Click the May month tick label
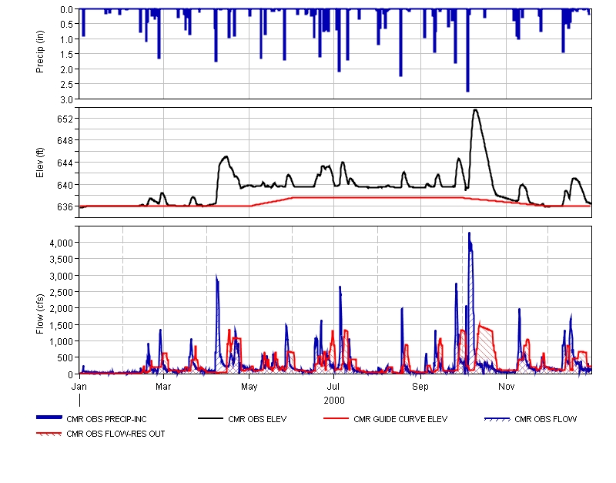The height and width of the screenshot is (483, 616). click(249, 387)
